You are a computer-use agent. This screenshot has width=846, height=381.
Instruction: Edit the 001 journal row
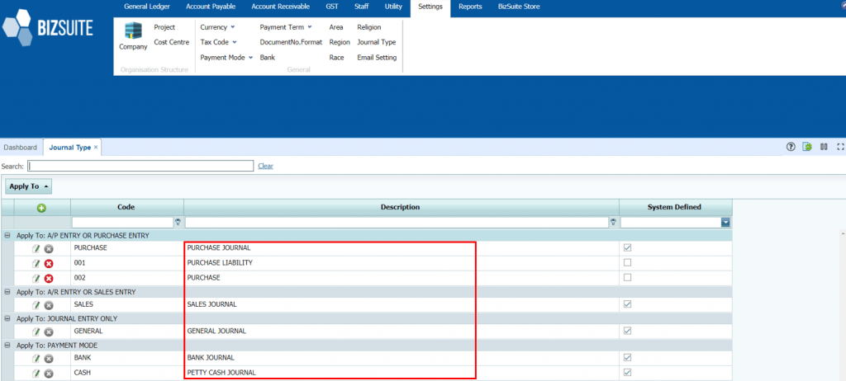36,264
